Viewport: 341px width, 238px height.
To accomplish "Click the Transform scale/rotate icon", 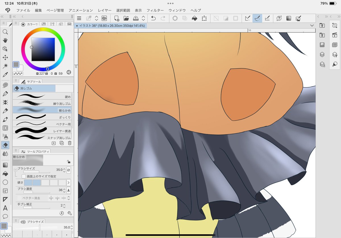I will pos(204,18).
